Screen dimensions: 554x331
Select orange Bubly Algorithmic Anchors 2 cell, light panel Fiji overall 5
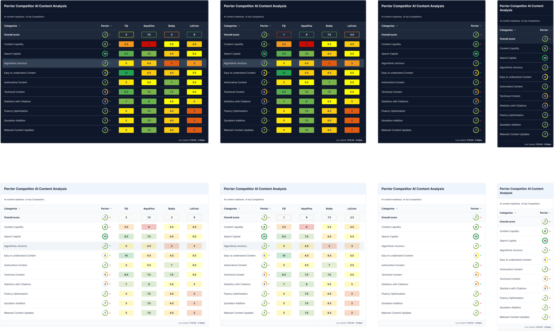(171, 246)
